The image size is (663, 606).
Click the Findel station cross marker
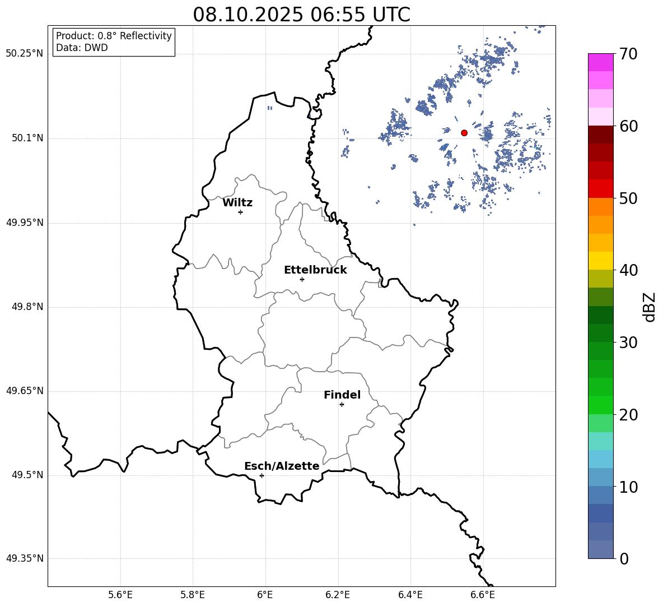[342, 405]
